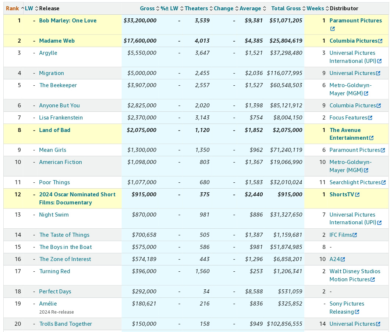Open external link icon next to Searchlight Pictures

383,182
